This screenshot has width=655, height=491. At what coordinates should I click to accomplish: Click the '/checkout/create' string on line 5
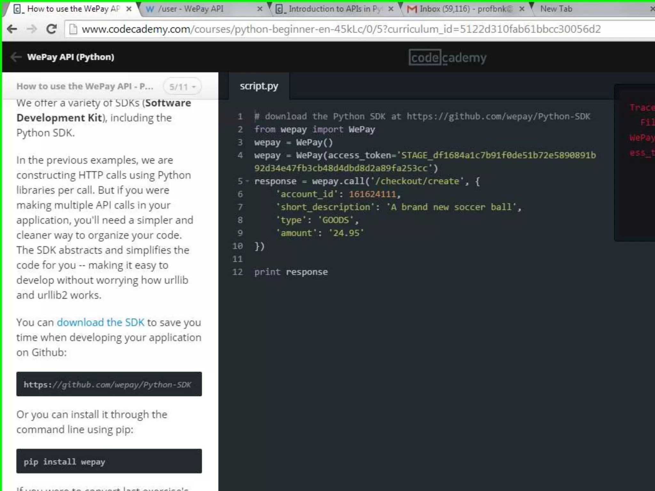[x=417, y=181]
